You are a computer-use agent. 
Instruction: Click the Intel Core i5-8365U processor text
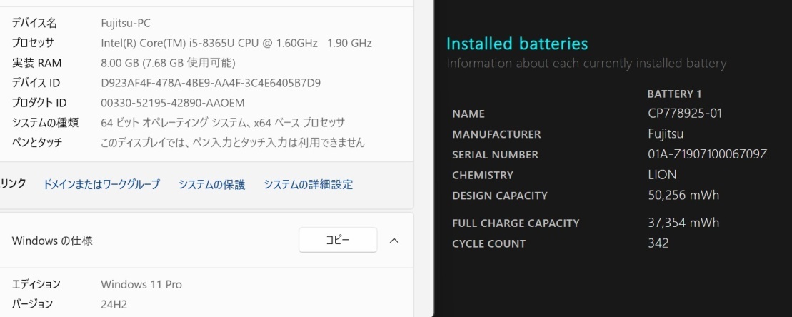tap(236, 44)
